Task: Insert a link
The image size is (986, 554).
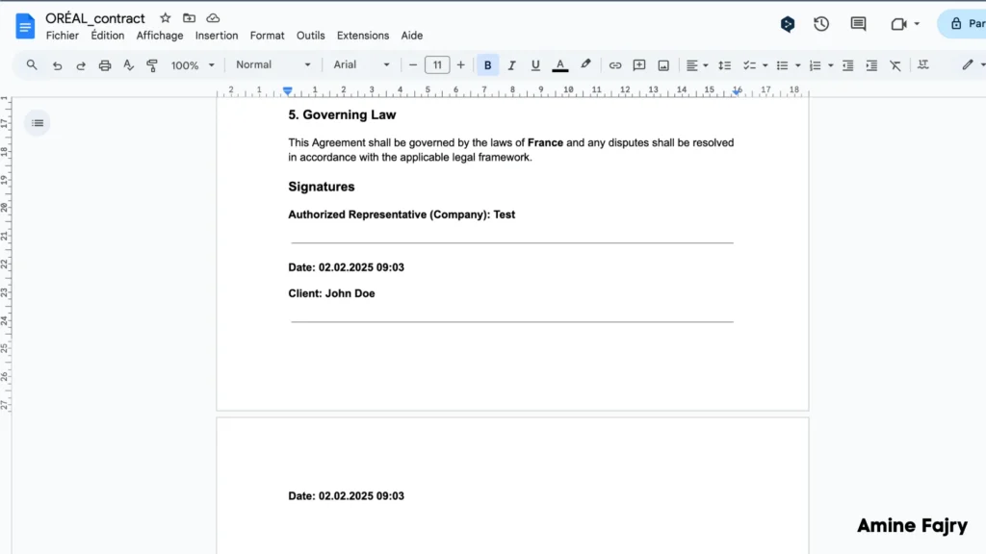Action: [x=615, y=65]
